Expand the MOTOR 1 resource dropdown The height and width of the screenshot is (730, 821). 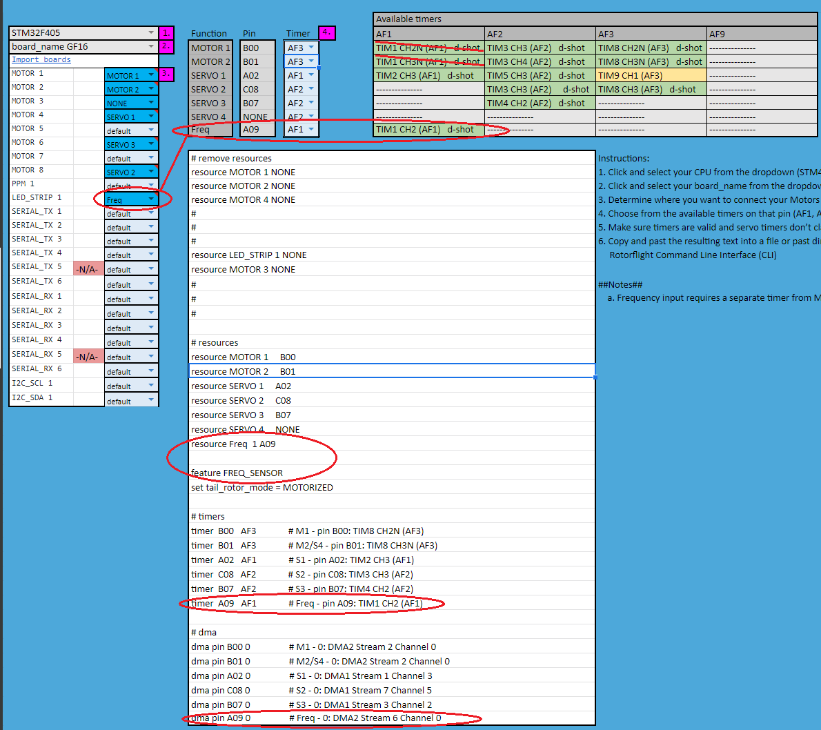tap(151, 75)
